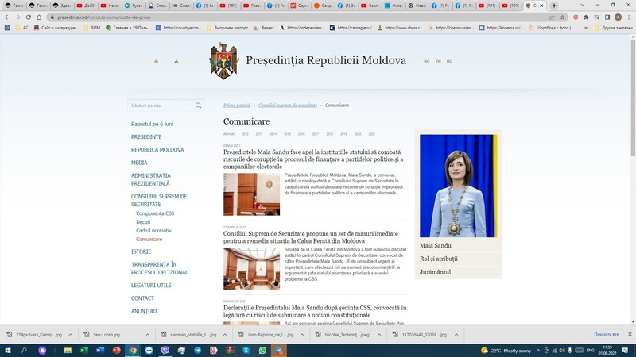Open the Decizii submenu item

pyautogui.click(x=143, y=222)
